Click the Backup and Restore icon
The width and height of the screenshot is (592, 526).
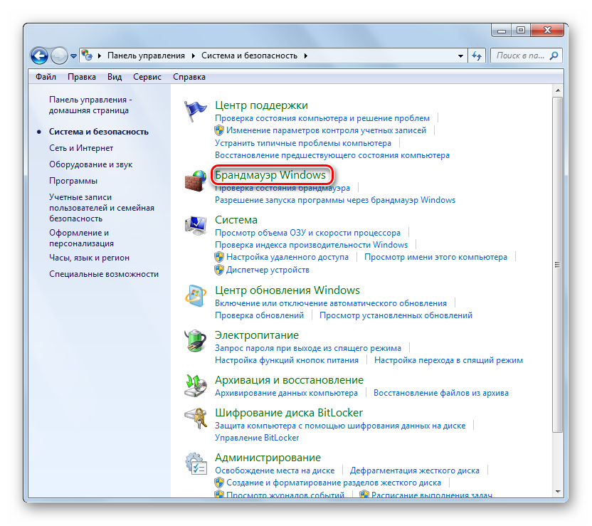pyautogui.click(x=195, y=386)
